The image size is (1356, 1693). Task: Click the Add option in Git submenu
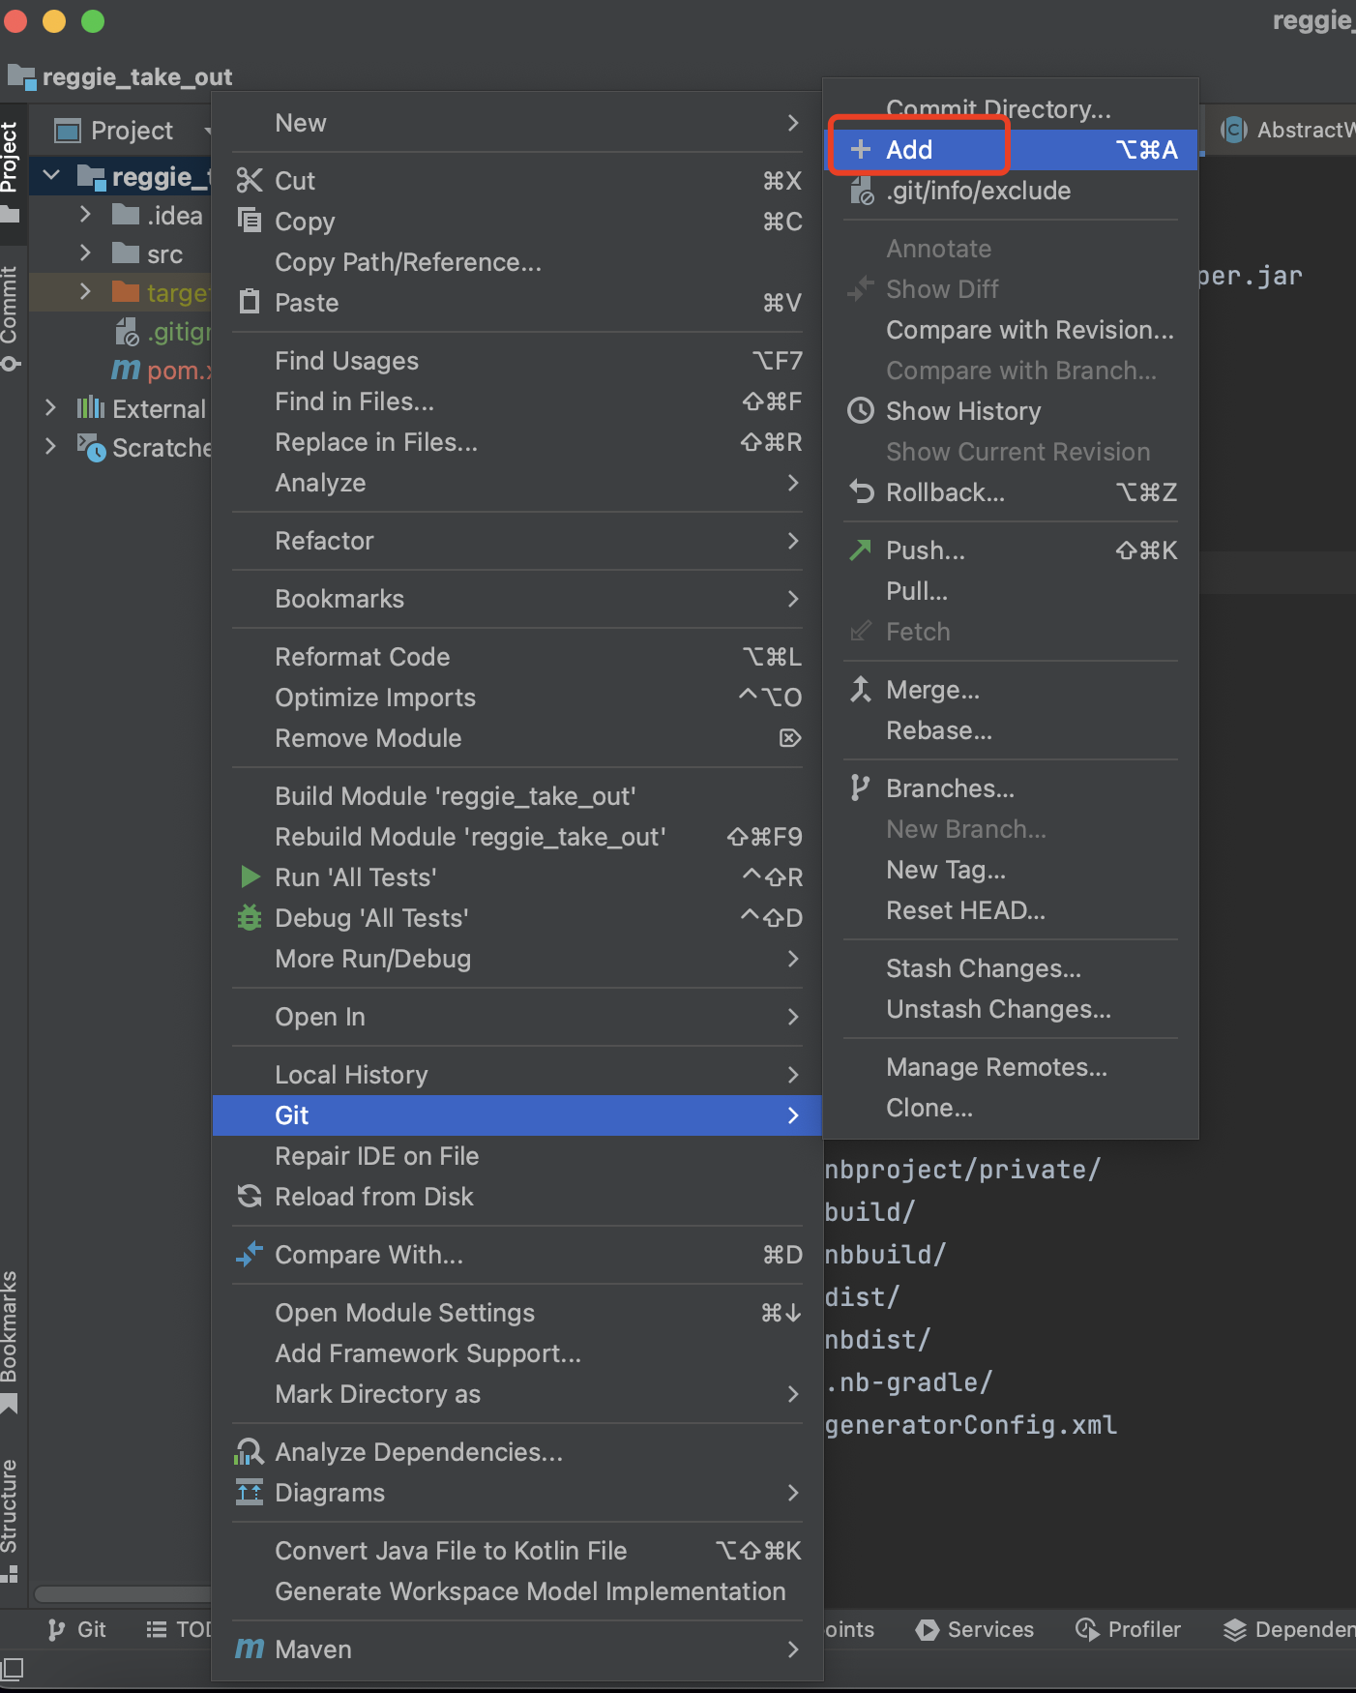[909, 150]
